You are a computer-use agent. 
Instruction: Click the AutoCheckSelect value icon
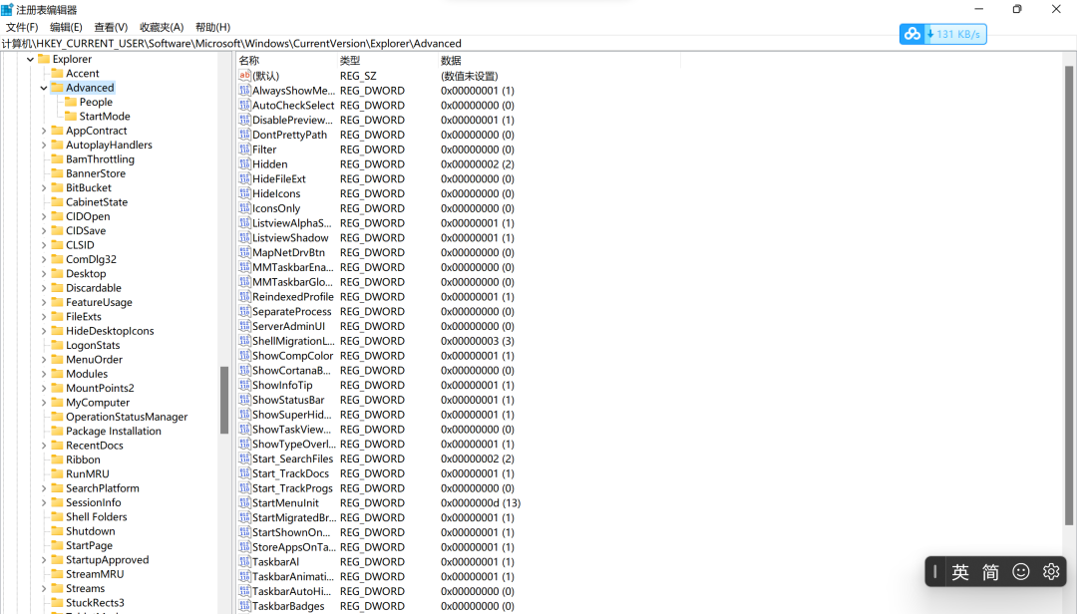click(244, 105)
